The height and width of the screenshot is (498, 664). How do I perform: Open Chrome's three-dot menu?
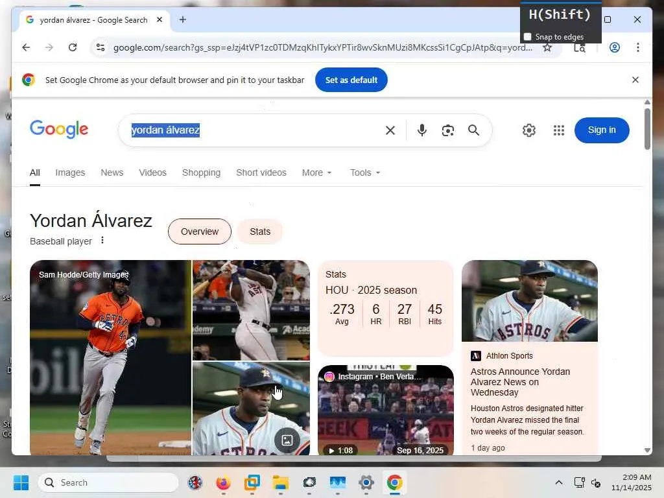(638, 47)
